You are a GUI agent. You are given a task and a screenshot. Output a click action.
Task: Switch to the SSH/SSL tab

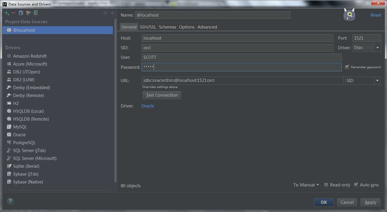pyautogui.click(x=148, y=27)
